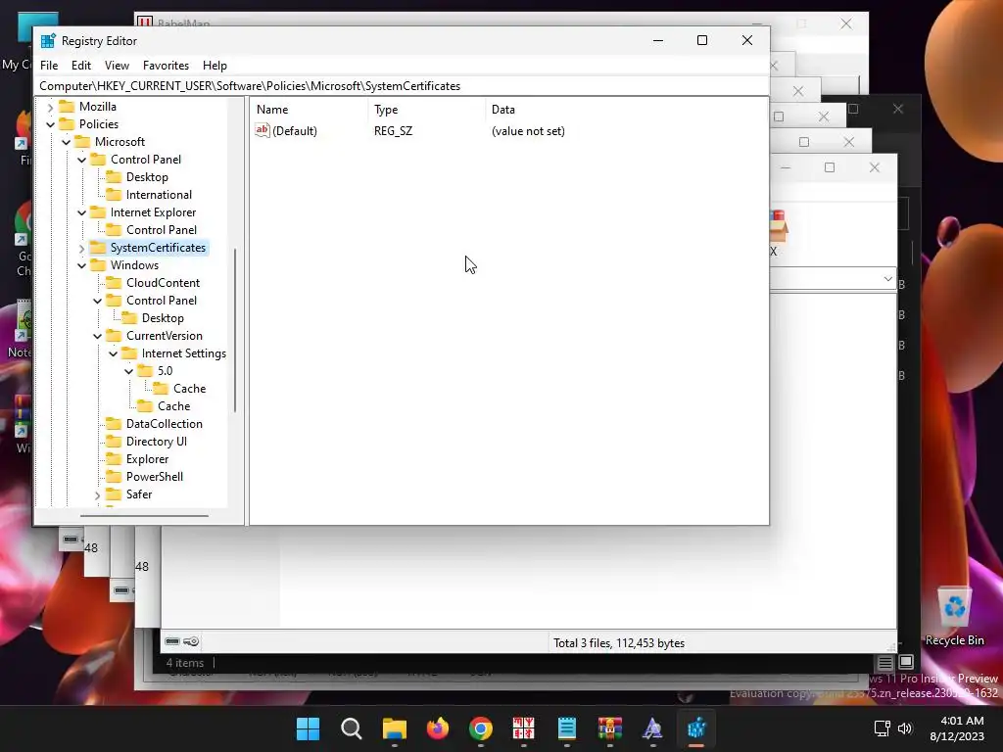
Task: Select the Windows key in tree
Action: (x=134, y=265)
